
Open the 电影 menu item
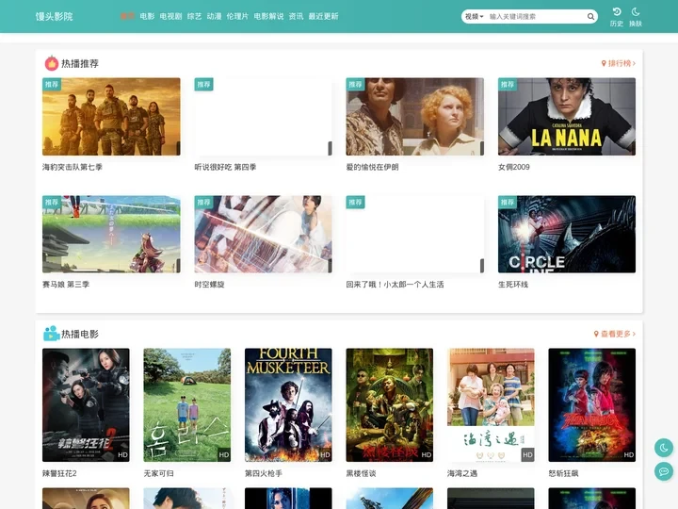147,16
